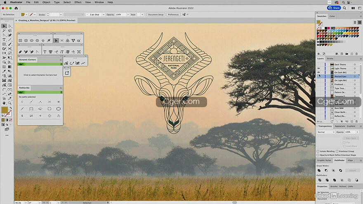The width and height of the screenshot is (363, 204).
Task: Show the Revised Eyes layer
Action: (x=318, y=76)
